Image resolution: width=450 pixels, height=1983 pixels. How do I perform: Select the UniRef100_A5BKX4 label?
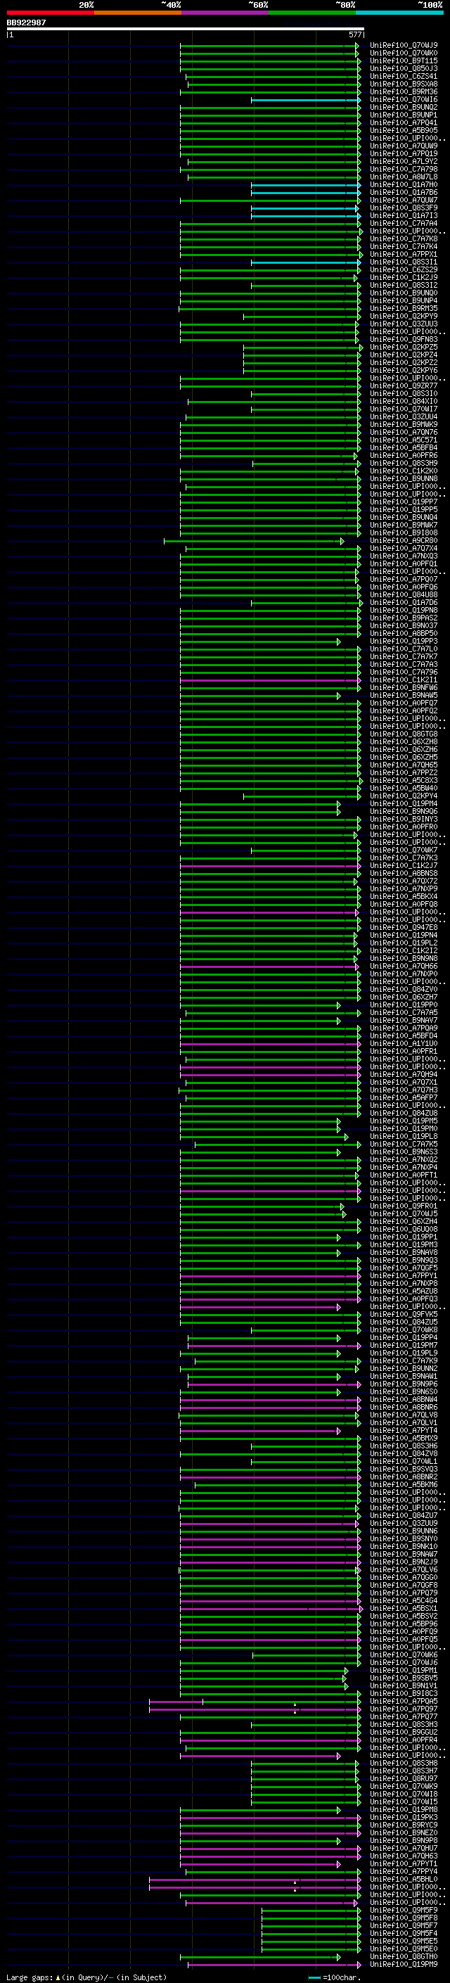pos(404,897)
